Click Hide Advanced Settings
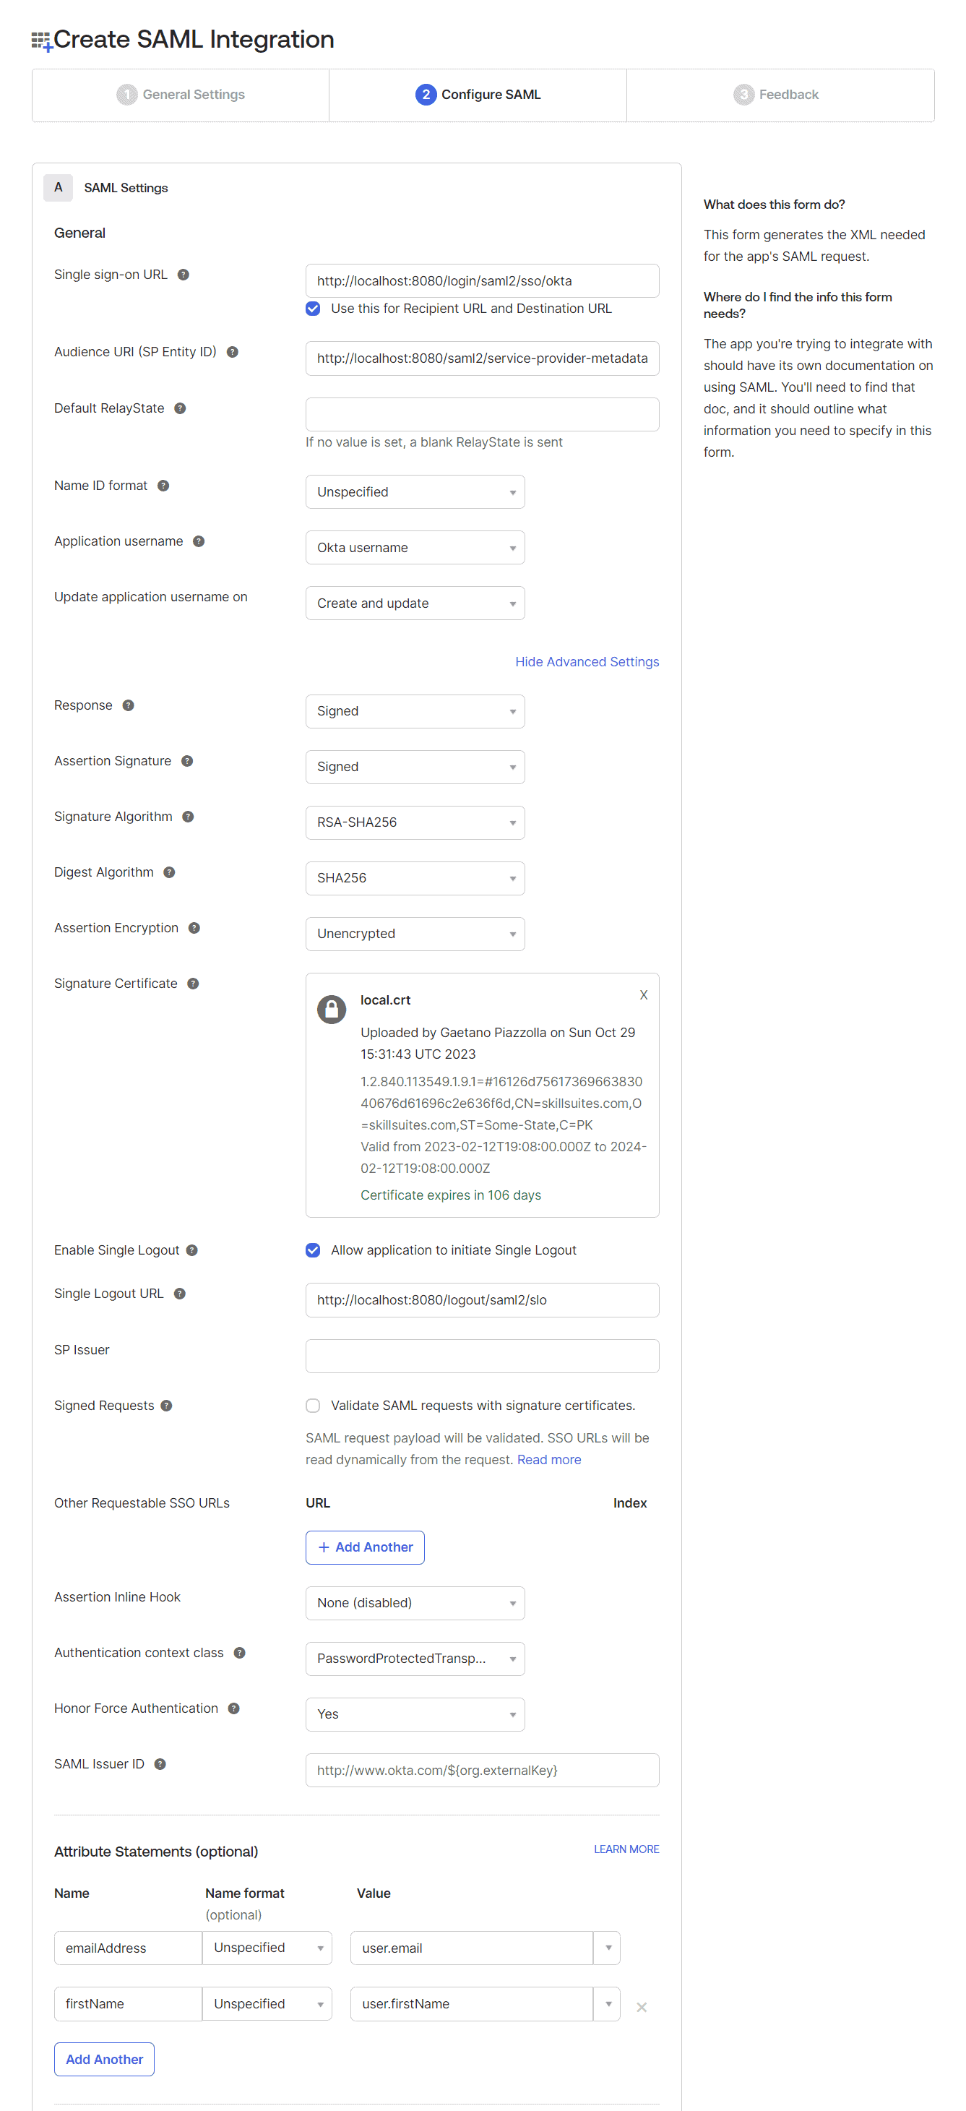 pyautogui.click(x=587, y=661)
